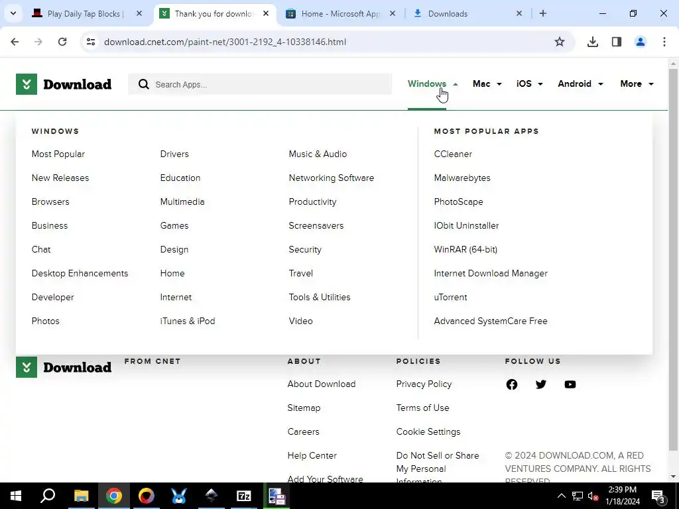Screen dimensions: 679x509
Task: Open Cookie Settings footer link
Action: tap(428, 431)
